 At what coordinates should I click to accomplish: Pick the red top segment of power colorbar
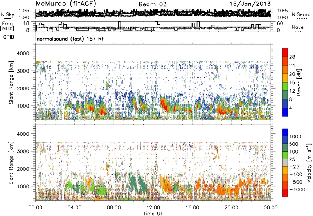(x=285, y=52)
